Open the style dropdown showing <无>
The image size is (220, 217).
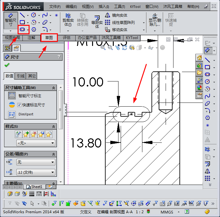[36, 143]
